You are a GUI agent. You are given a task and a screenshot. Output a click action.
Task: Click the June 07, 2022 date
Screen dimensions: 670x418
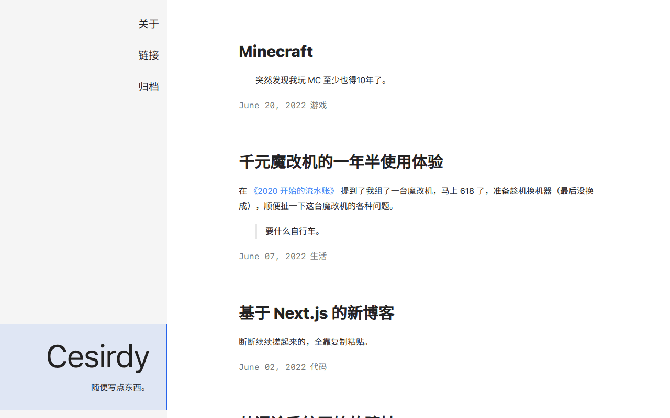click(x=272, y=256)
